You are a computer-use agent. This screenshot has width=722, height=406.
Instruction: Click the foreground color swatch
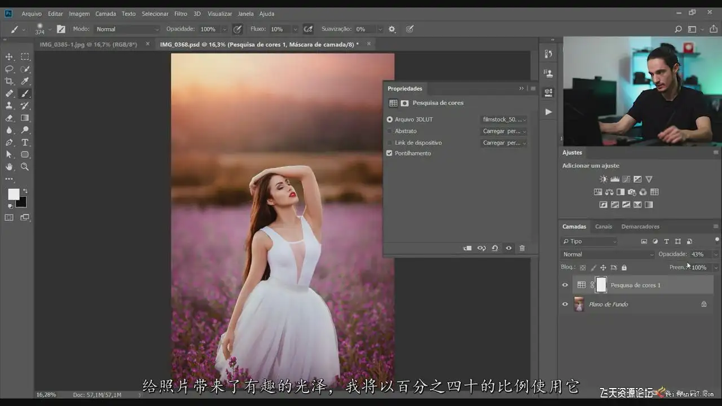[14, 195]
